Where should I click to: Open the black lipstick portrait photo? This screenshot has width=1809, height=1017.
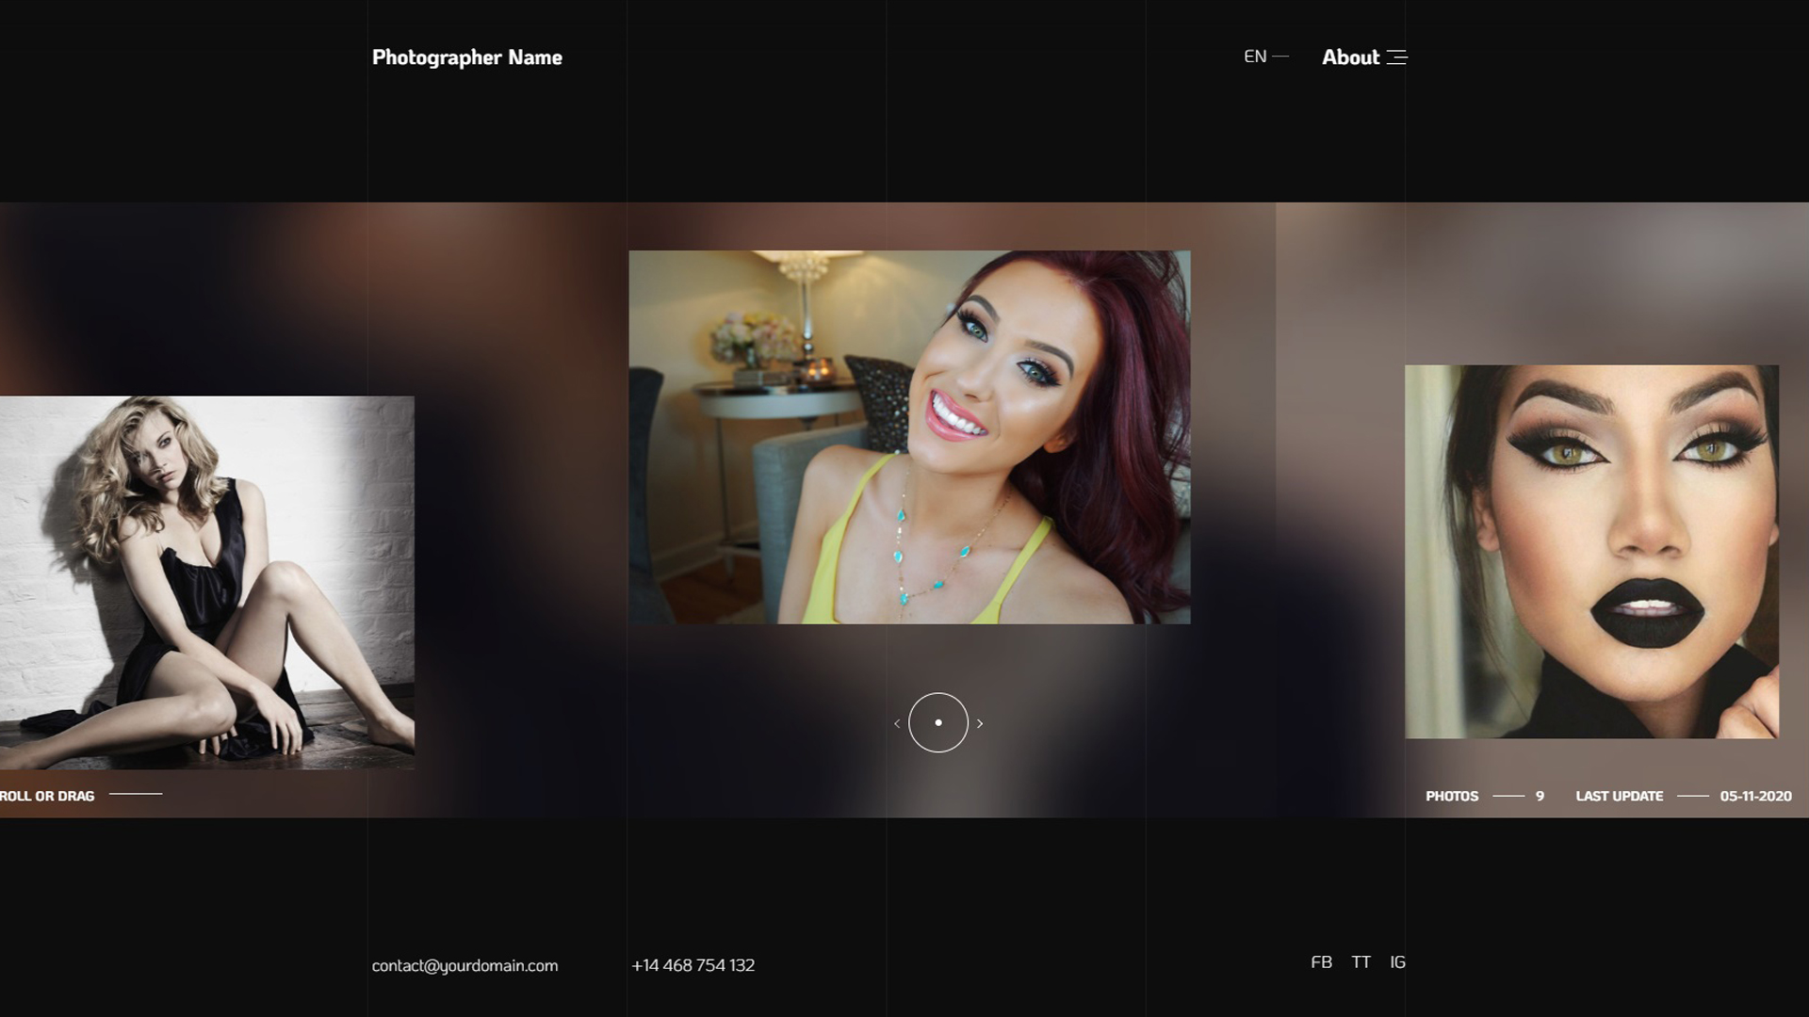[x=1591, y=551]
